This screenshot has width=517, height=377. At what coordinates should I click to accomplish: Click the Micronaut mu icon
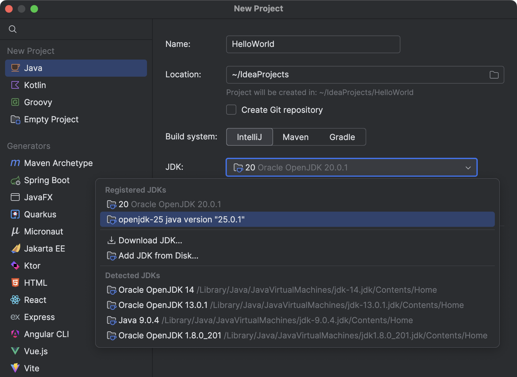(x=15, y=232)
